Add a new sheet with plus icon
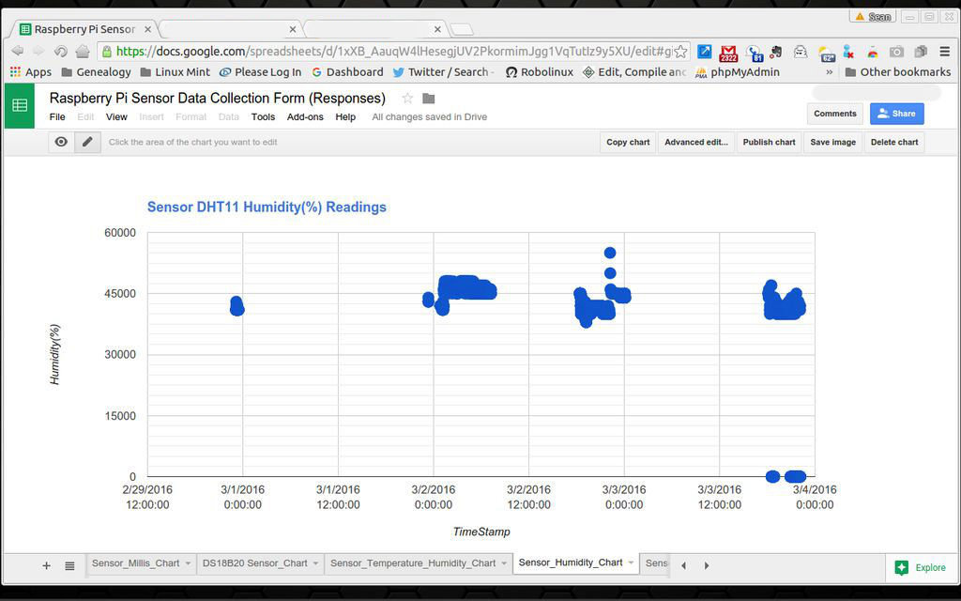This screenshot has height=601, width=961. [47, 565]
